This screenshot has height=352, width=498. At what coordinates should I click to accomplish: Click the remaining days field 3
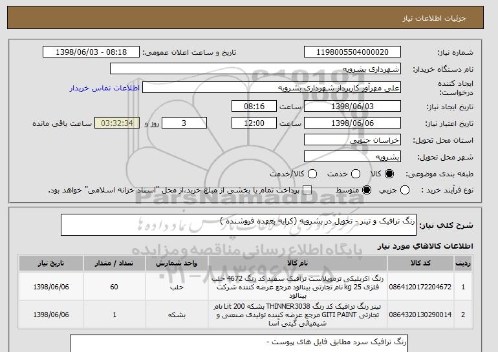pyautogui.click(x=184, y=123)
